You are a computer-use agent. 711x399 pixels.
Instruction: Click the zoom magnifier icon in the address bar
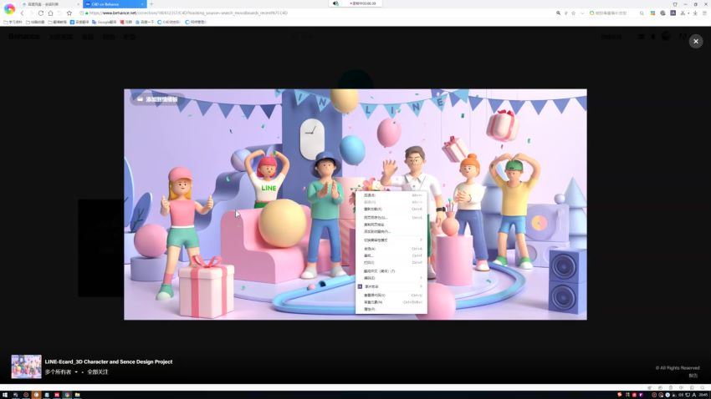click(x=558, y=13)
